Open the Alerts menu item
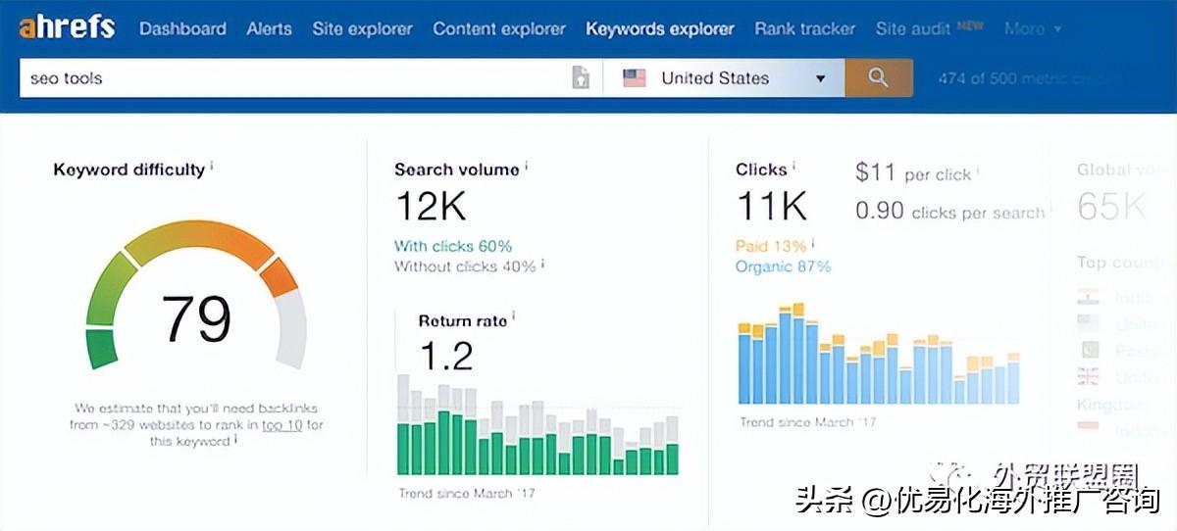 click(269, 28)
